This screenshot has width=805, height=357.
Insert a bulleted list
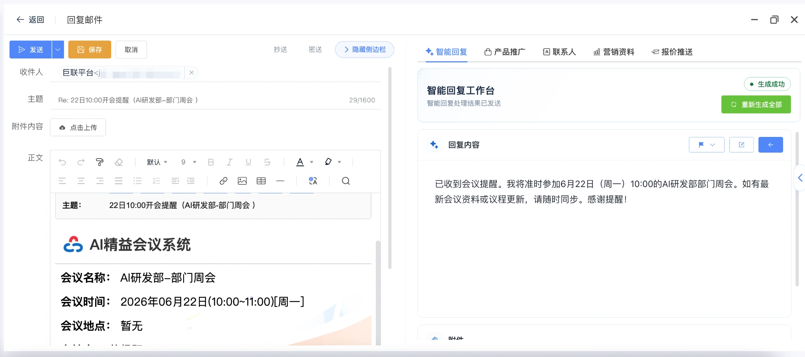tap(138, 181)
